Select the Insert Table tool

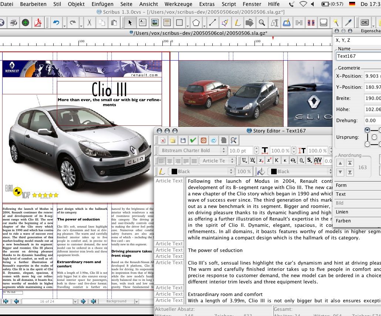[x=167, y=23]
